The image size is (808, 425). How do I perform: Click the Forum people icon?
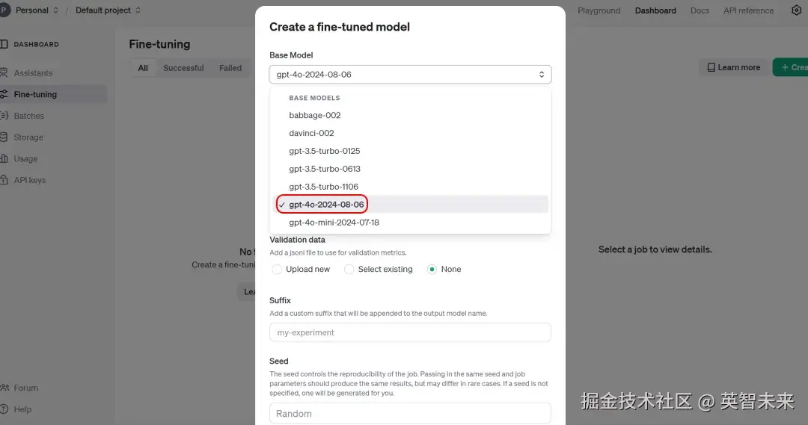(x=4, y=388)
